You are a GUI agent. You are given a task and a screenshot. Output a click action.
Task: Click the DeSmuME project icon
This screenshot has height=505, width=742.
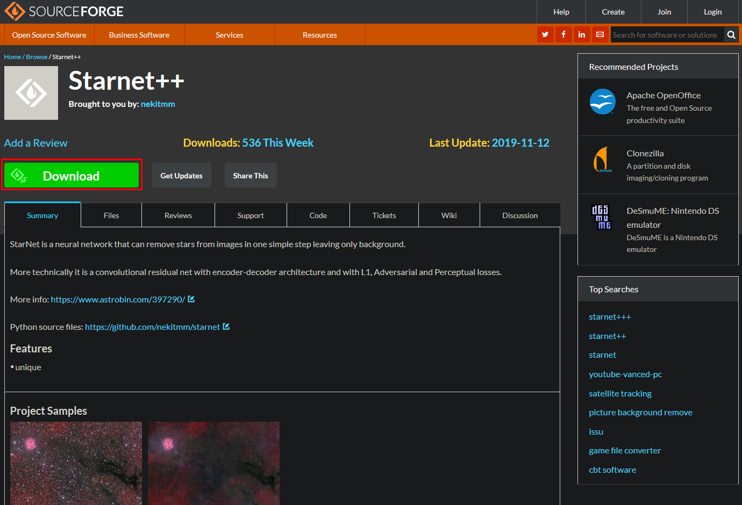click(x=602, y=217)
